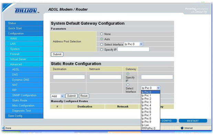Submit the default gateway configuration
The height and width of the screenshot is (135, 213).
coord(57,54)
